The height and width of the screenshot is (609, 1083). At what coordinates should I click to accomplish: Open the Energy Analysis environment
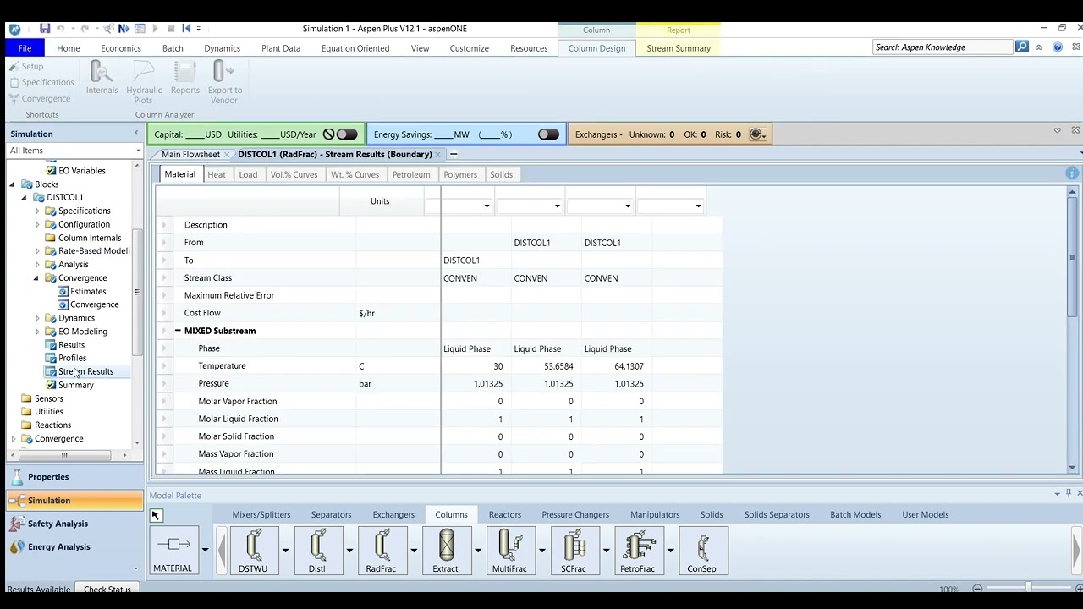[74, 546]
